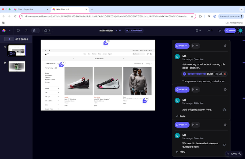245x159 pixels.
Task: Open a new browser tab
Action: 92,9
